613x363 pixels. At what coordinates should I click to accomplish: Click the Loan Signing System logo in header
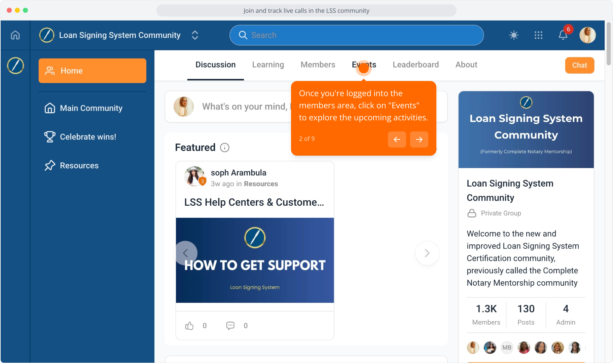pos(47,35)
